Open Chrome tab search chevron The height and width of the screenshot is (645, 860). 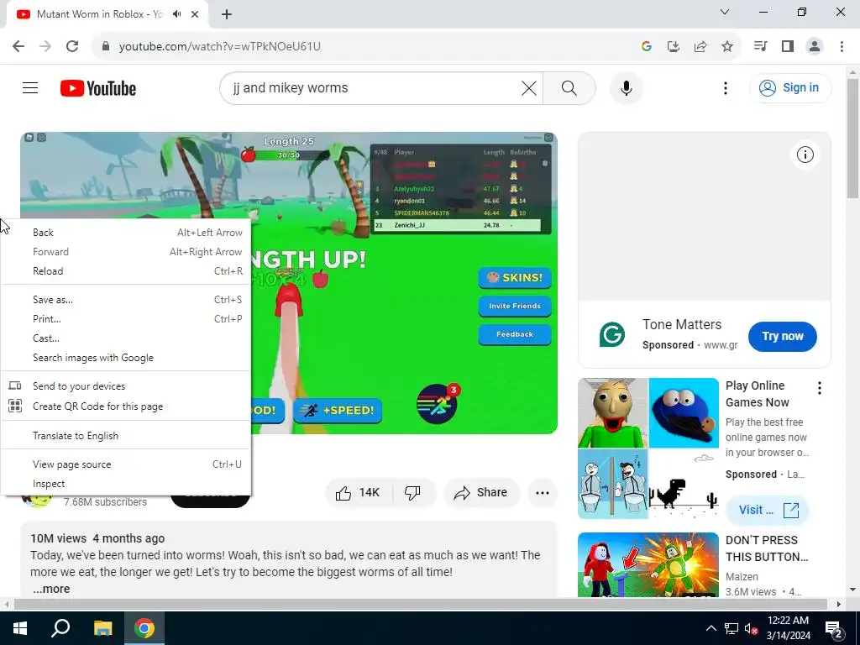tap(725, 12)
